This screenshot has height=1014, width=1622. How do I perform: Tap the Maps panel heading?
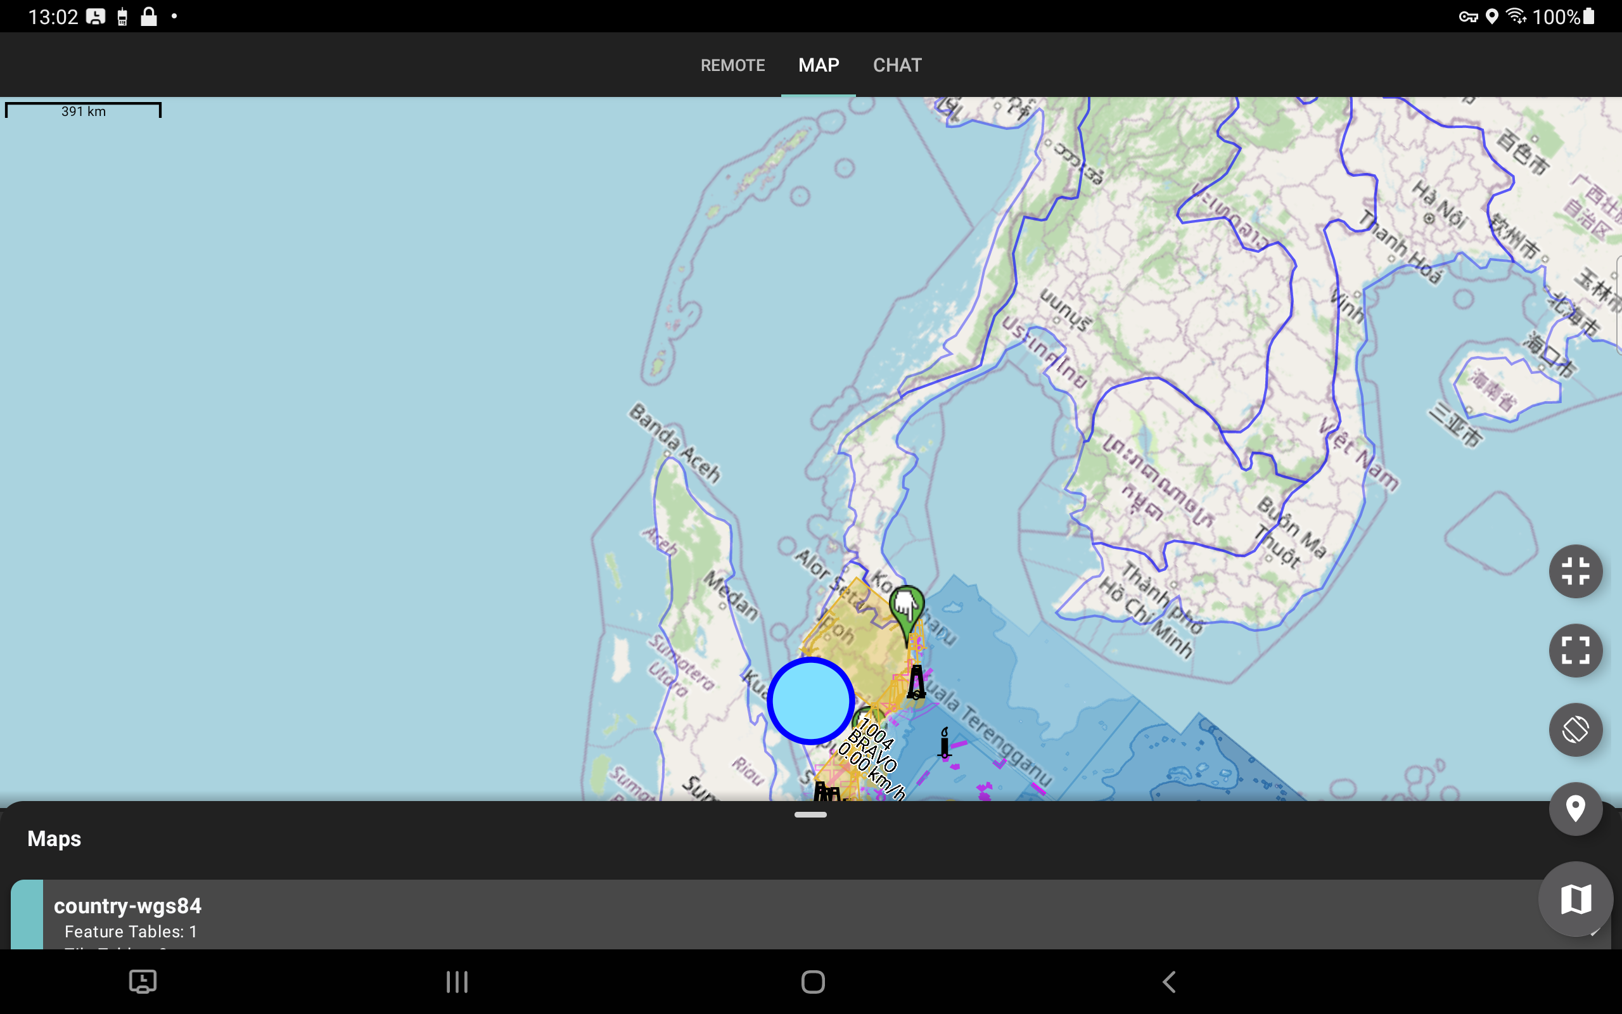point(54,839)
